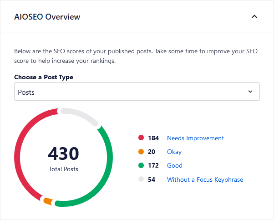Click the 172 Good count

[153, 165]
